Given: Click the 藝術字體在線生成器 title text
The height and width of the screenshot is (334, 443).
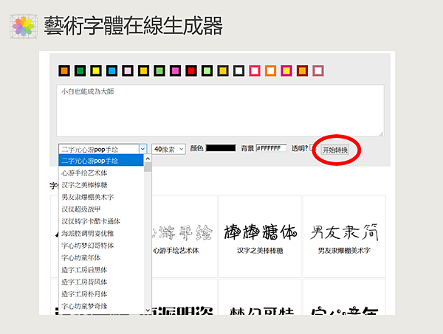Looking at the screenshot, I should [x=134, y=26].
